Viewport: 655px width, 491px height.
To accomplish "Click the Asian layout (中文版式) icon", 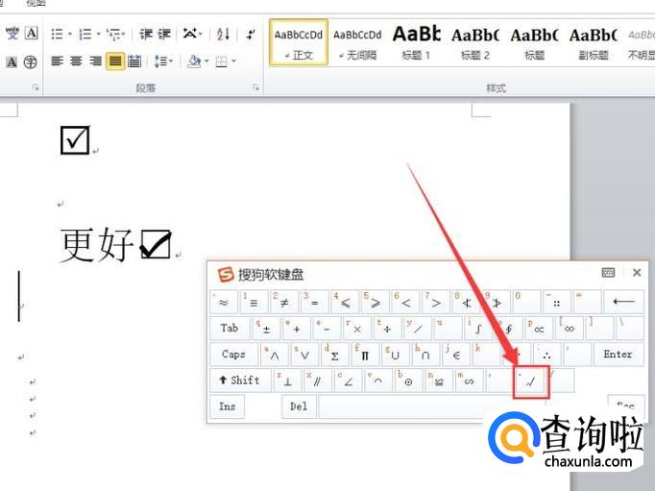I will click(x=189, y=34).
